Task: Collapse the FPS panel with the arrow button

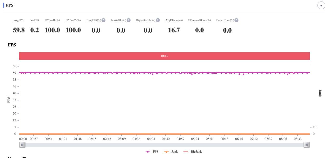Action: [x=321, y=5]
